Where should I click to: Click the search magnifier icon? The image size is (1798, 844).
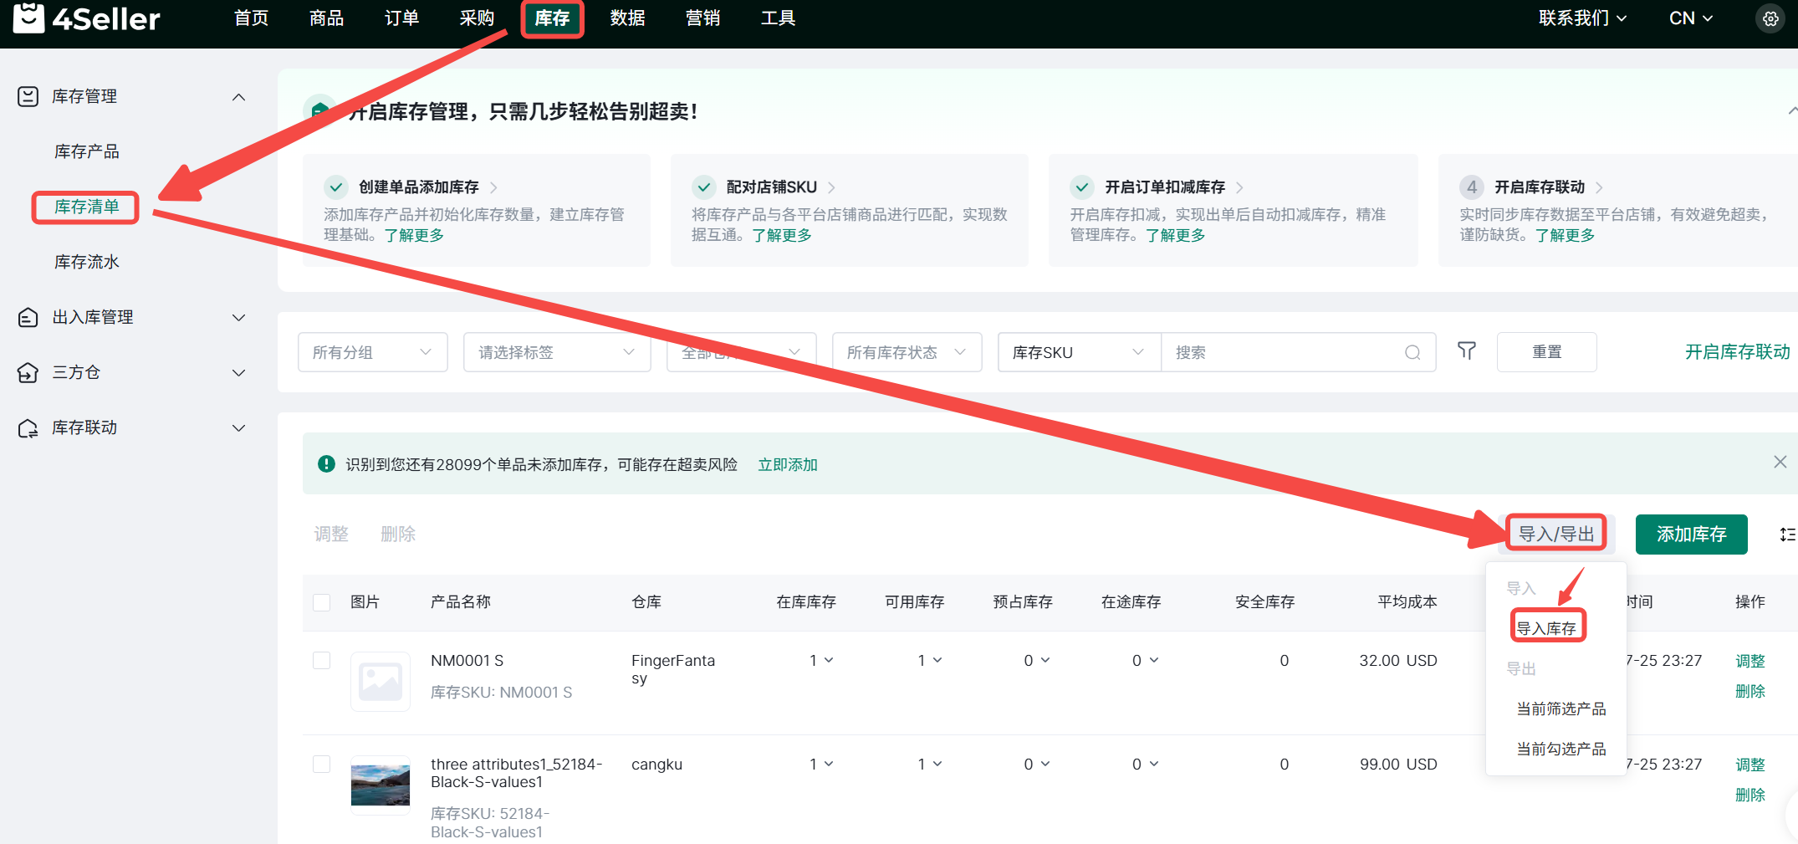pos(1412,352)
